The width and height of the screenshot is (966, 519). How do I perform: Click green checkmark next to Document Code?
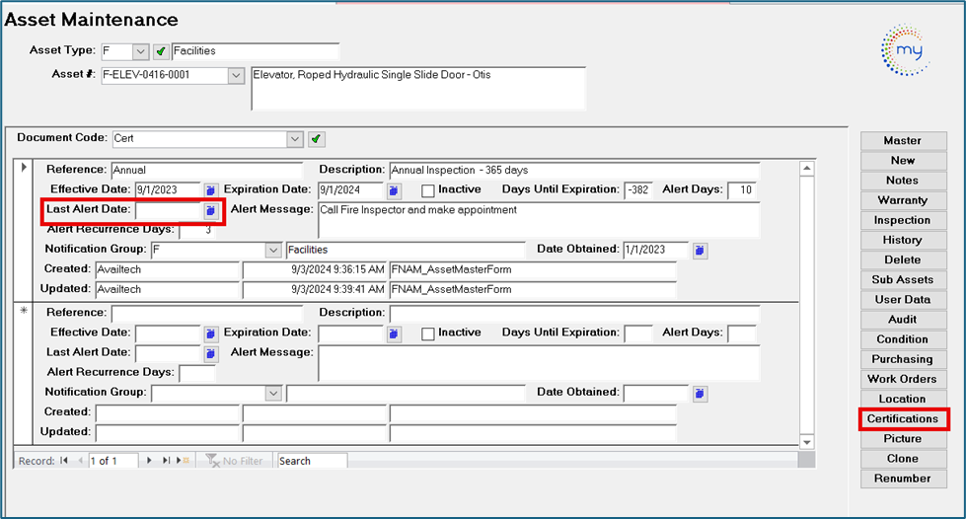click(x=316, y=139)
